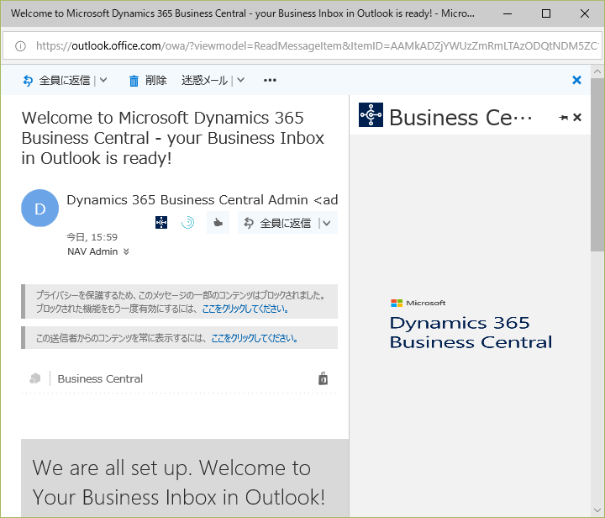
Task: Select the URL address field
Action: click(x=302, y=46)
